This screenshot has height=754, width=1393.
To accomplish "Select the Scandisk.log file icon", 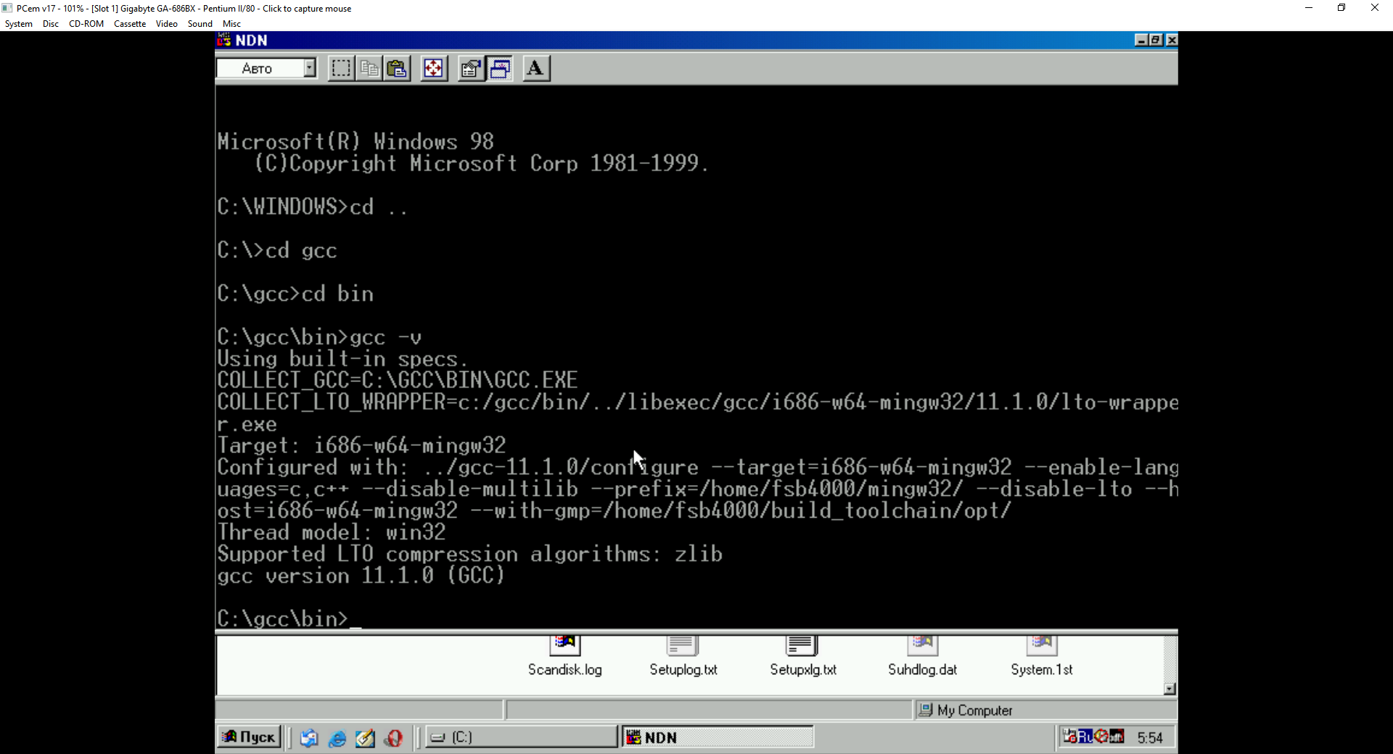I will [565, 656].
